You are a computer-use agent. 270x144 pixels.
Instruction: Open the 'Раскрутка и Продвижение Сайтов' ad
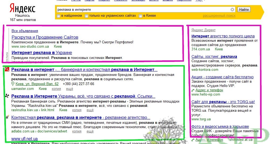(45, 37)
